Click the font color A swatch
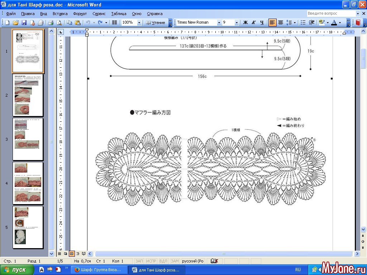 coord(334,23)
